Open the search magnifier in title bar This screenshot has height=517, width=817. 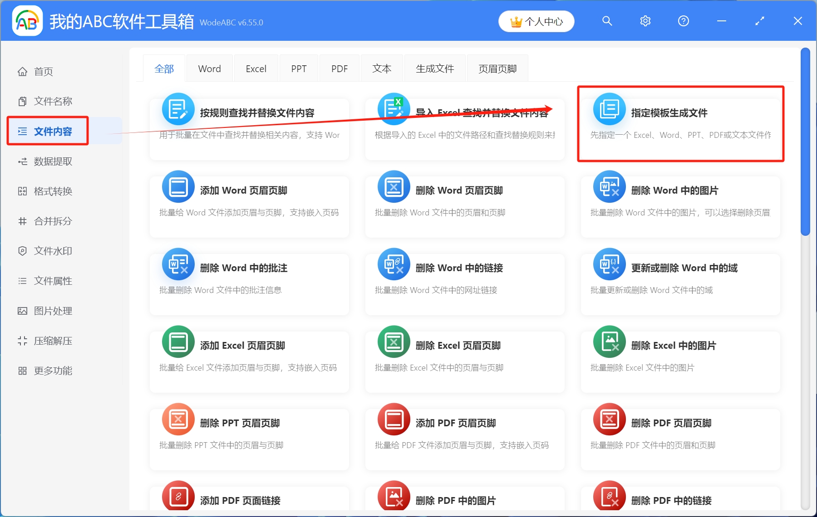click(607, 21)
